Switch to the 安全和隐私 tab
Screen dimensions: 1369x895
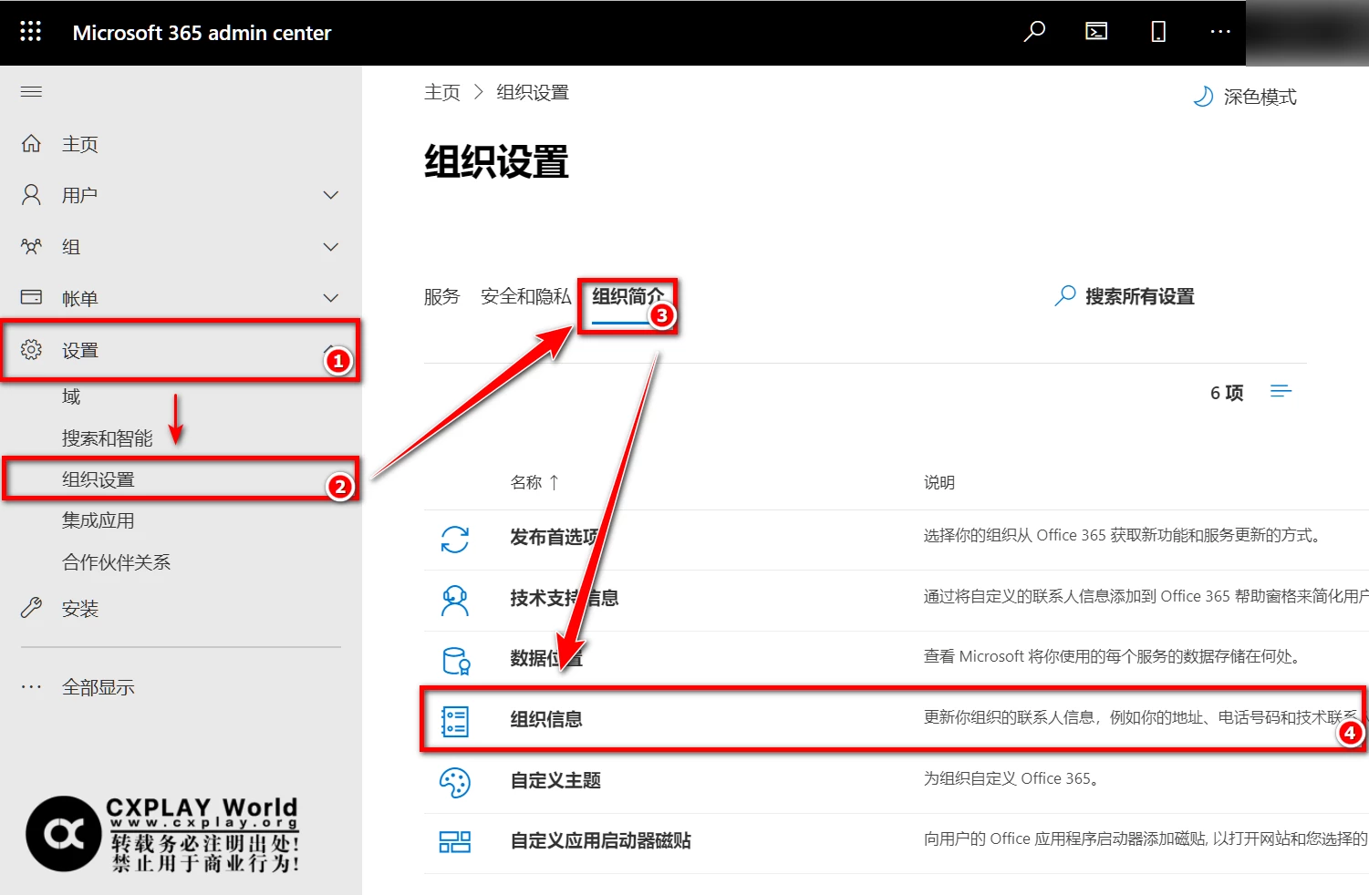[525, 296]
